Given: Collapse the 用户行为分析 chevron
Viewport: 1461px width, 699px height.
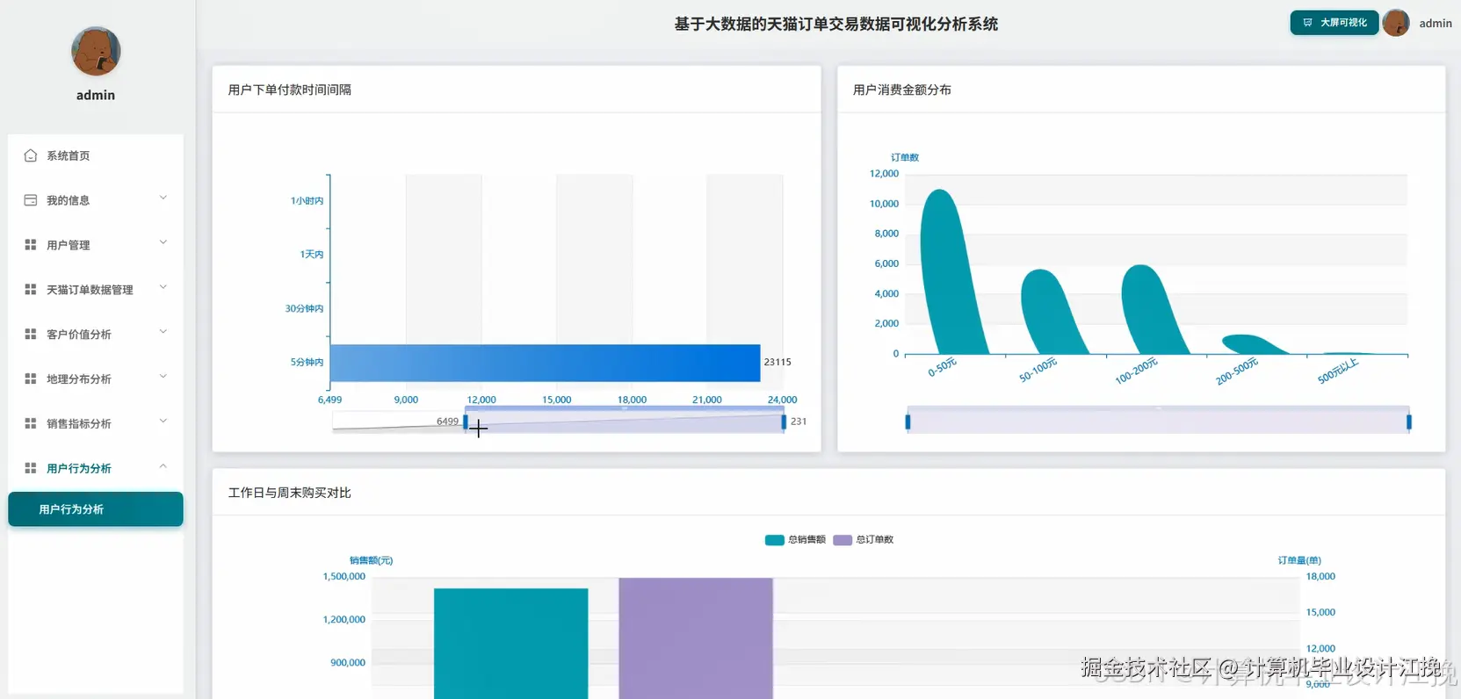Looking at the screenshot, I should 163,466.
